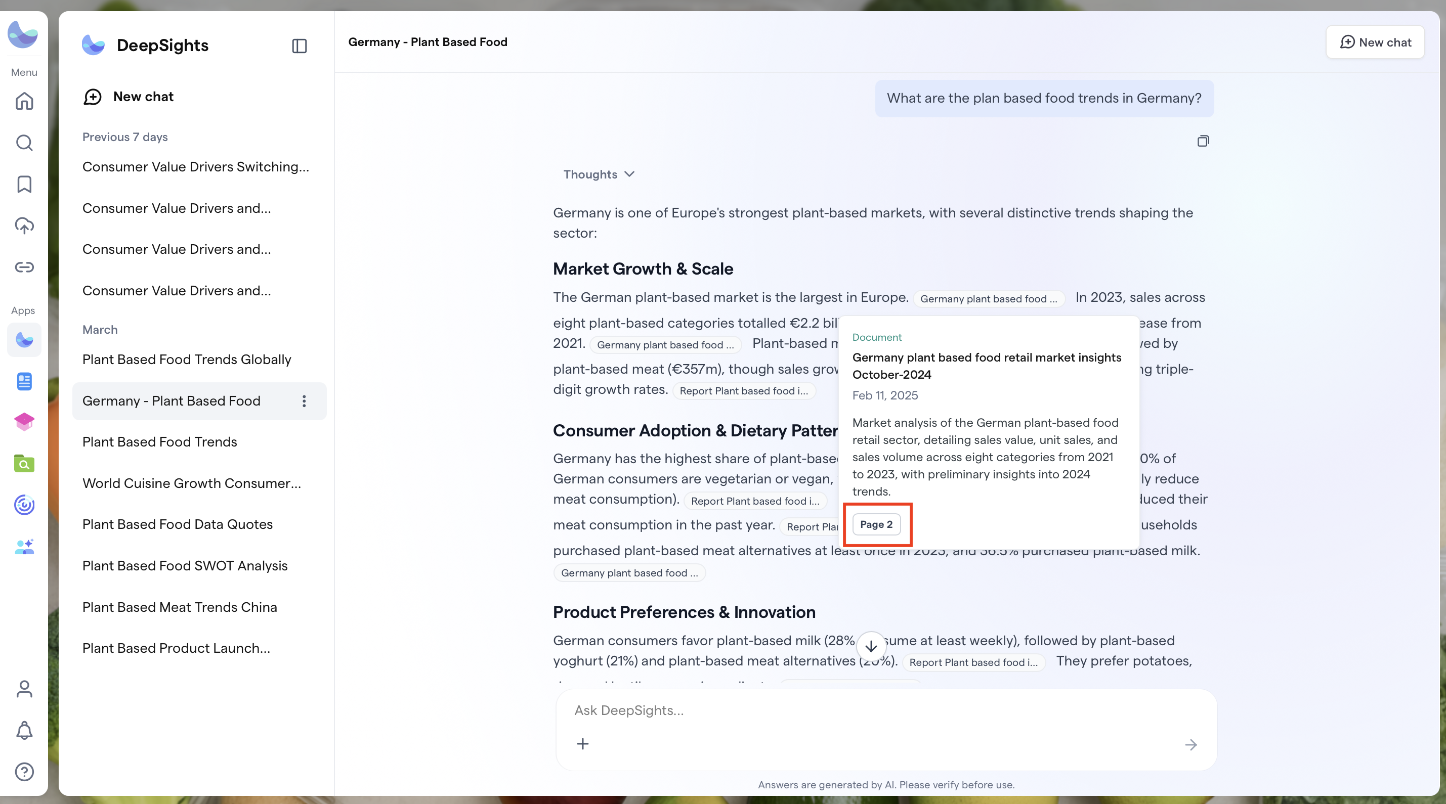Click the plus attachment icon in the prompt box
Image resolution: width=1446 pixels, height=804 pixels.
[x=583, y=744]
